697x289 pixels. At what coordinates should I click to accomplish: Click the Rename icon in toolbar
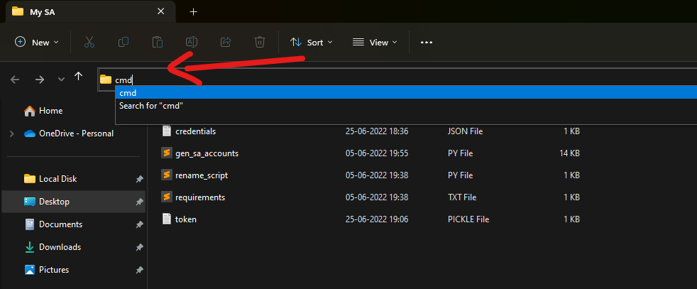tap(192, 42)
